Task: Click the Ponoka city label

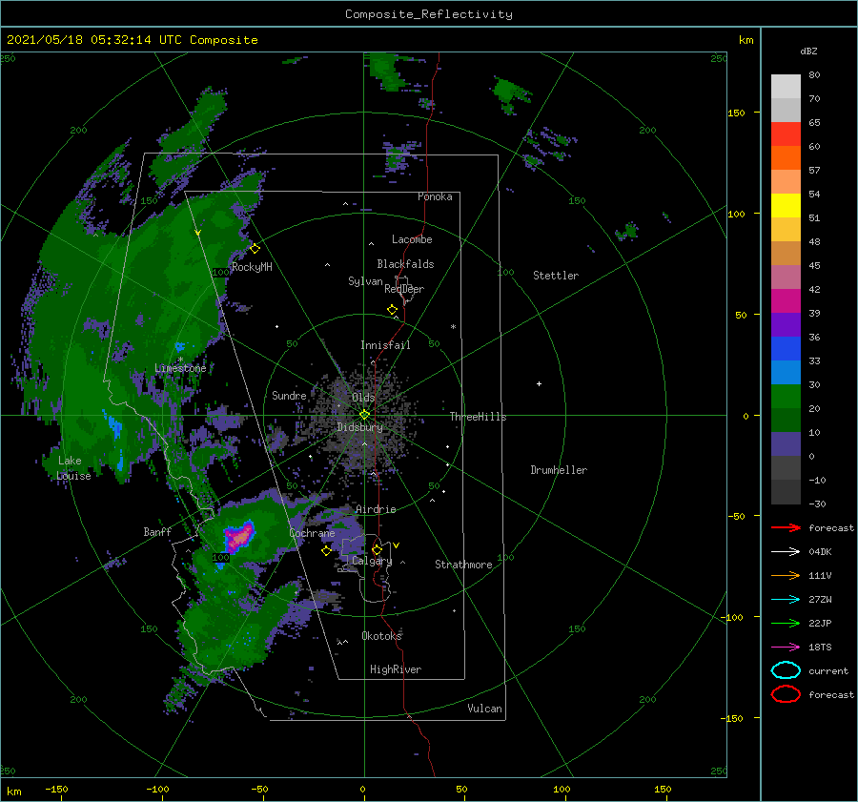Action: tap(435, 196)
